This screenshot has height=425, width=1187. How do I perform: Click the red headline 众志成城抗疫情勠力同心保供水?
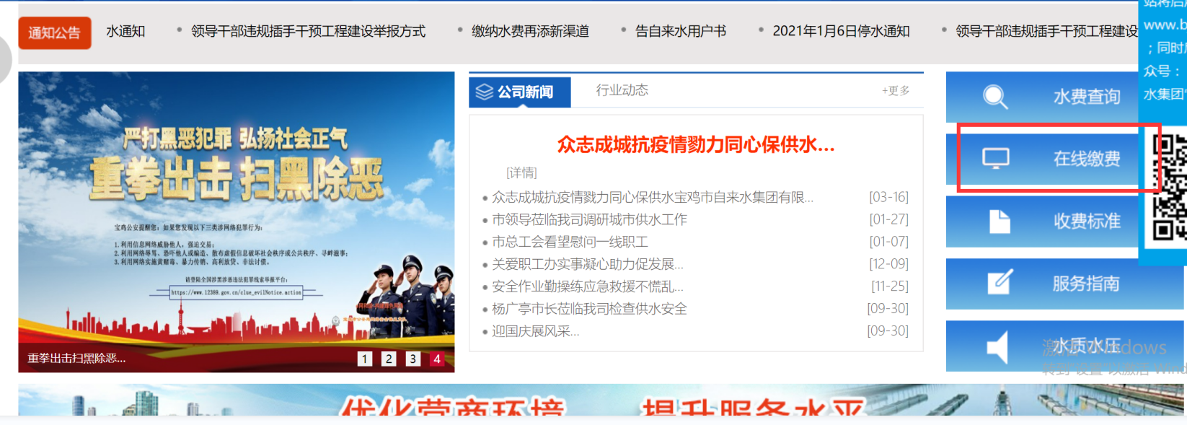tap(696, 145)
